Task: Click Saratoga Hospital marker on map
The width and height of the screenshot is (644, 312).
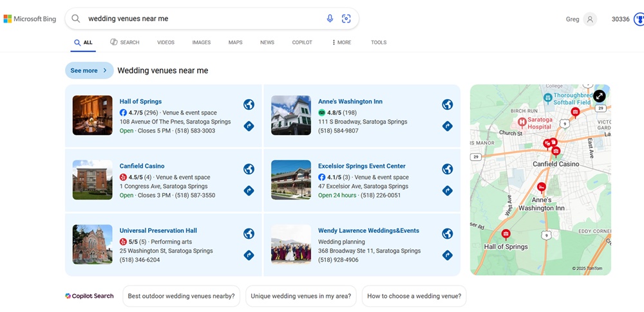Action: click(522, 122)
